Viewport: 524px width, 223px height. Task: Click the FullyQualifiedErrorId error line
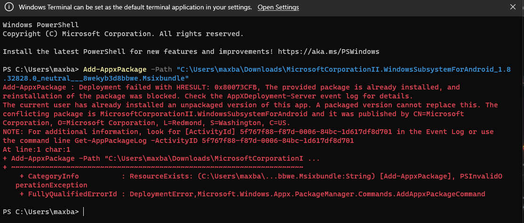(x=252, y=193)
